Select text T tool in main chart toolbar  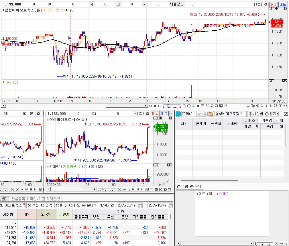point(280,106)
